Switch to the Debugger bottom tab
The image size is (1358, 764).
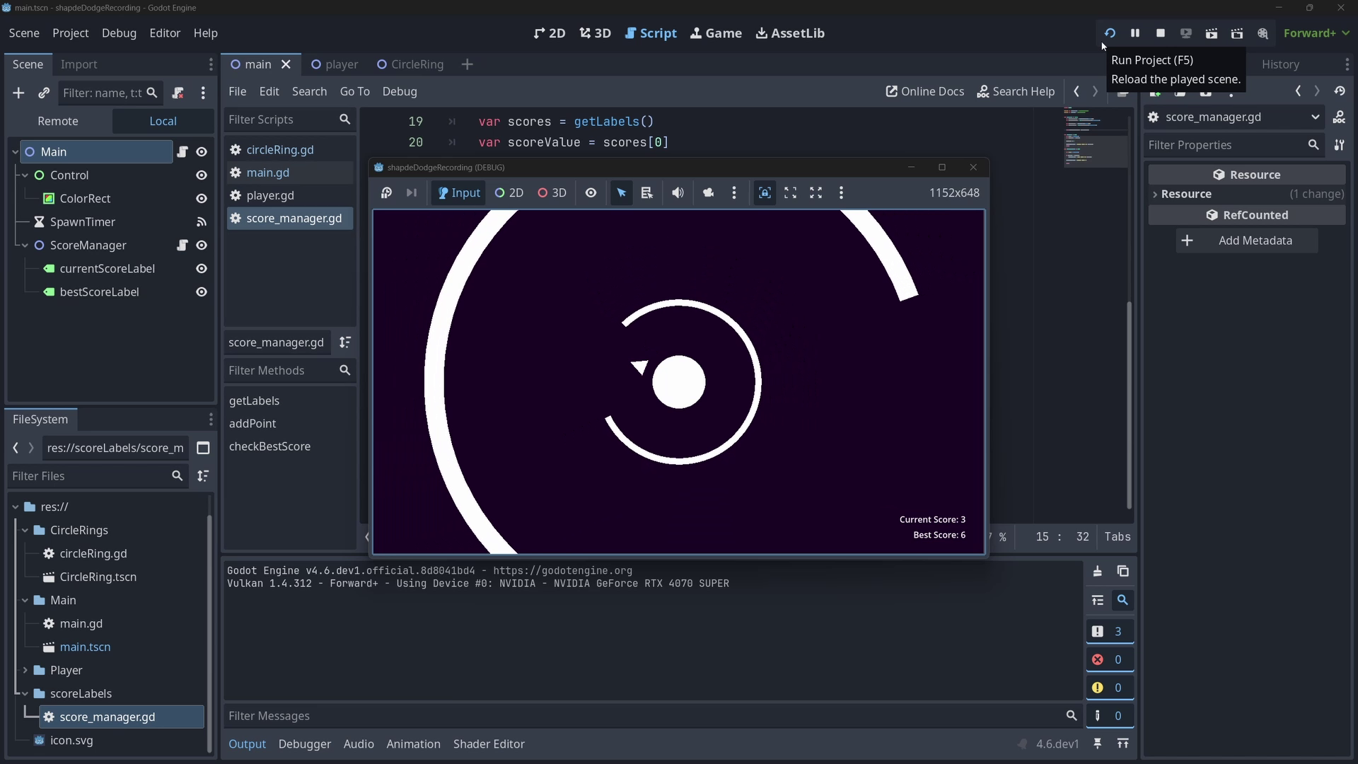(304, 743)
